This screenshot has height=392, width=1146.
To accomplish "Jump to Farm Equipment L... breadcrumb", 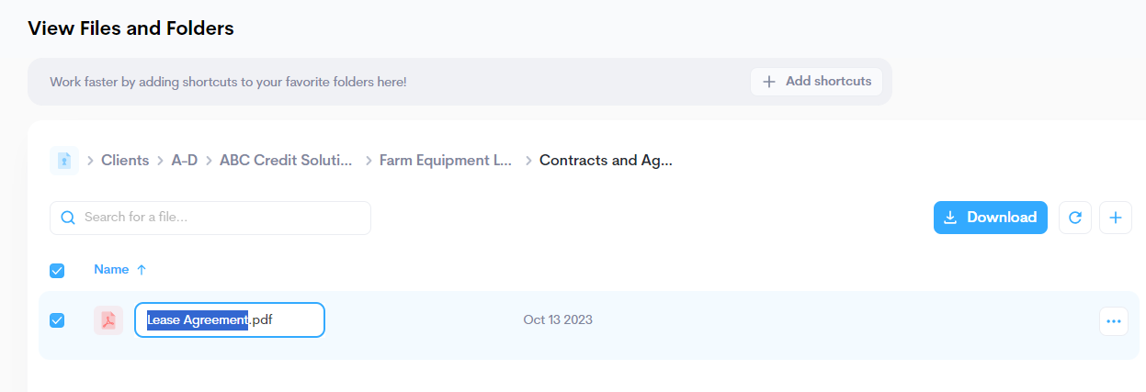I will point(446,161).
